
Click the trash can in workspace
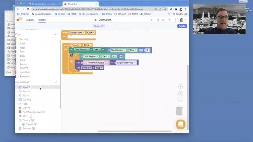179,111
